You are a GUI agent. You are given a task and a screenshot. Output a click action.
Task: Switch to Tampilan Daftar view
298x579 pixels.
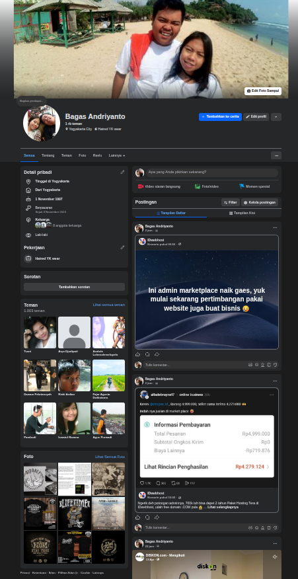(x=171, y=213)
